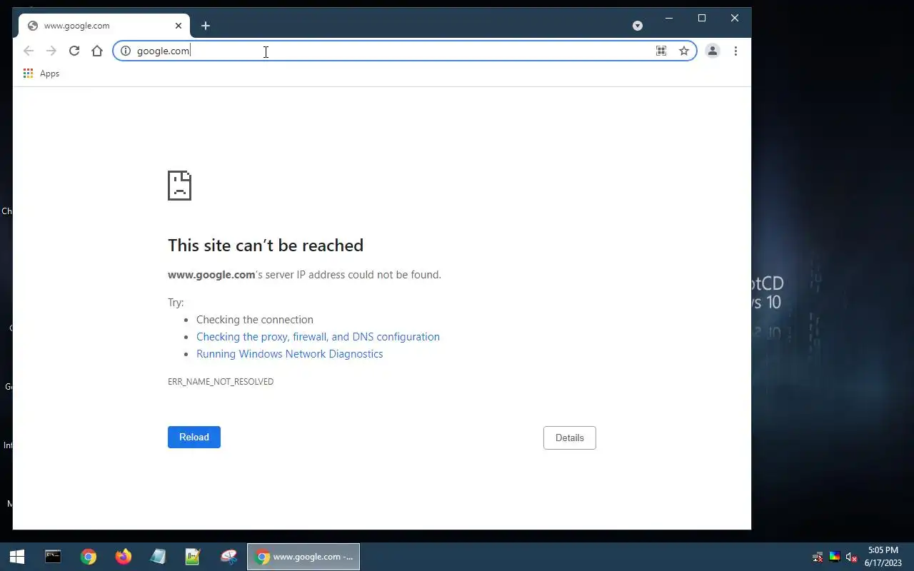Open the color display tray icon

(x=834, y=557)
